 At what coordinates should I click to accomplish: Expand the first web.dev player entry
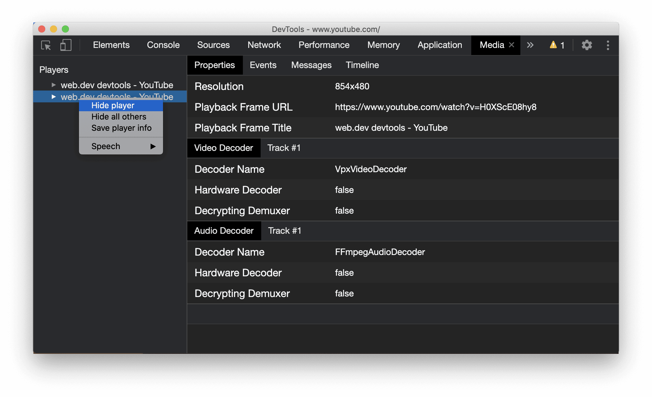[53, 84]
